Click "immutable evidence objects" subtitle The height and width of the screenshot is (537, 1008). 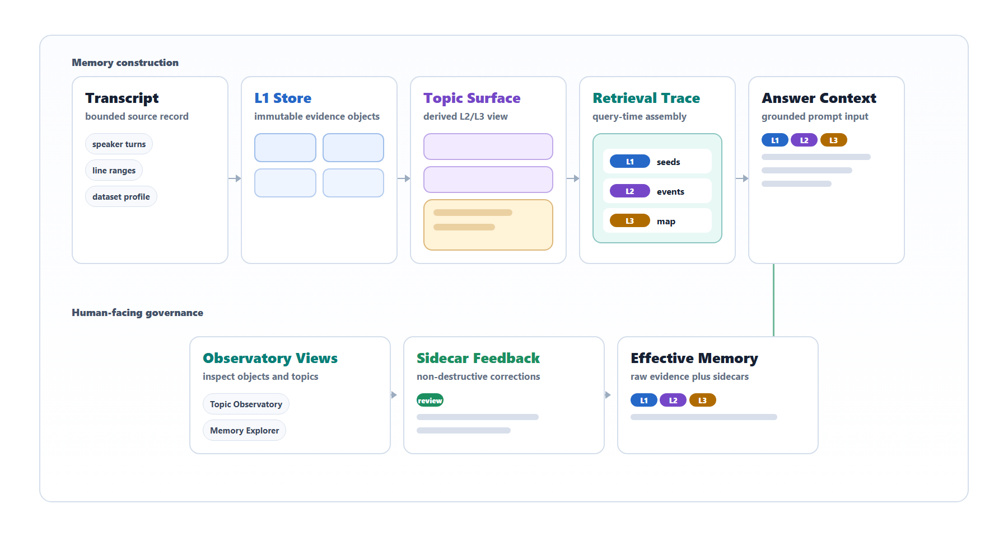[317, 116]
